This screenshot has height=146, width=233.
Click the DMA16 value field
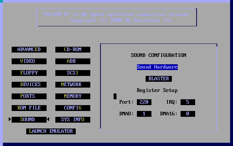[x=187, y=114]
